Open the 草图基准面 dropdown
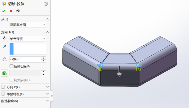The image size is (189, 108). point(28,25)
